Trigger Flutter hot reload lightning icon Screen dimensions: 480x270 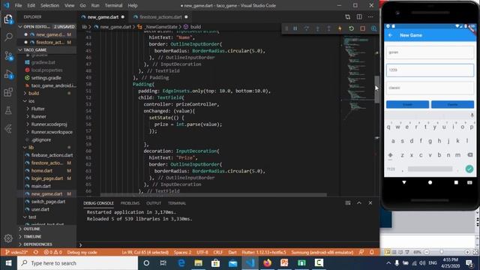pyautogui.click(x=340, y=28)
